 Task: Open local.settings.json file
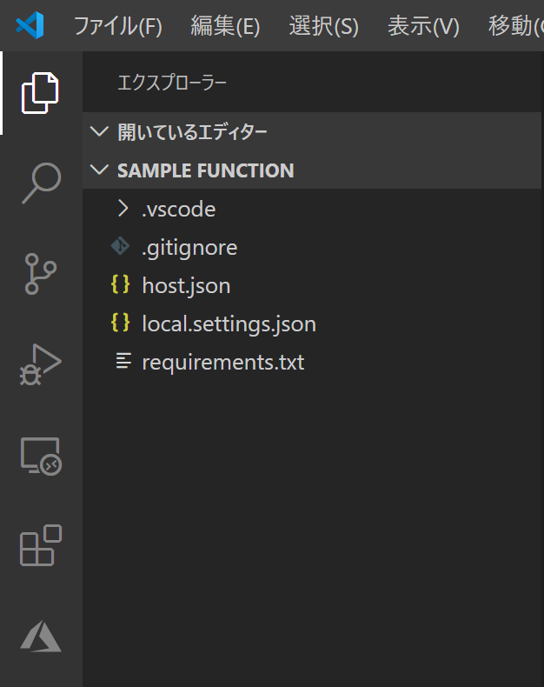click(x=229, y=323)
